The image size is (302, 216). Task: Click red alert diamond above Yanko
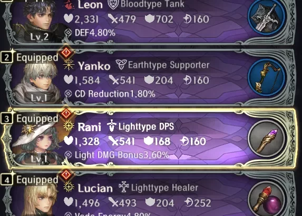[x=66, y=52]
